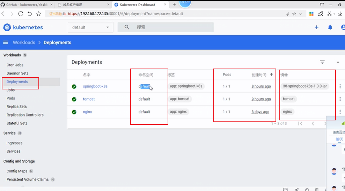Click the 9 hours ago timestamp
Screen dimensions: 345x191
pyautogui.click(x=261, y=99)
